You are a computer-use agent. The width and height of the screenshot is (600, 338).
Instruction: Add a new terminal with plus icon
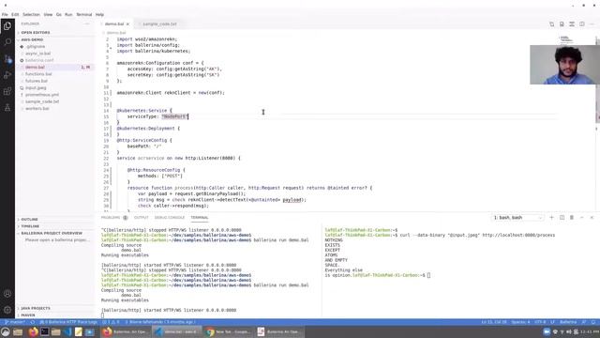tap(551, 217)
